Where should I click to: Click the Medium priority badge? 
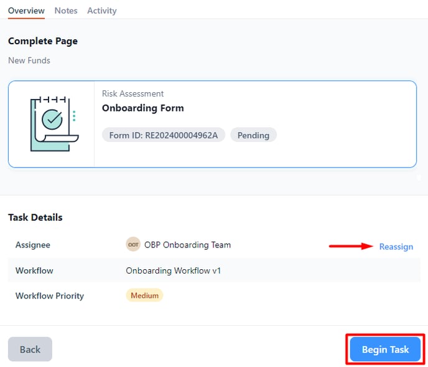click(144, 295)
